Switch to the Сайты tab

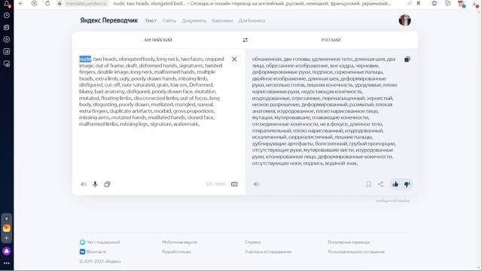pos(169,20)
